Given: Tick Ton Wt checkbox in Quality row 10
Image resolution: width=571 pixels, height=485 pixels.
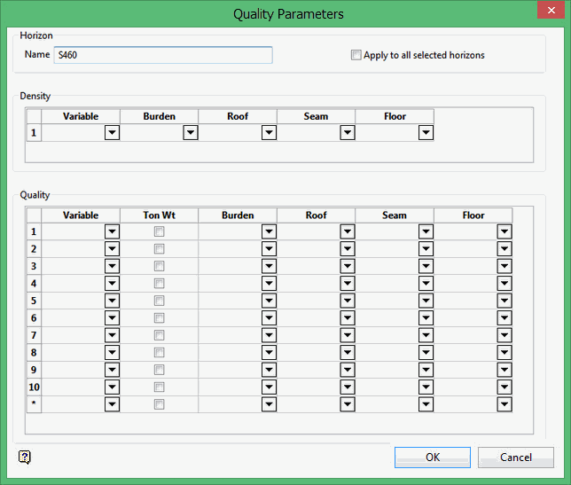Looking at the screenshot, I should pyautogui.click(x=160, y=387).
